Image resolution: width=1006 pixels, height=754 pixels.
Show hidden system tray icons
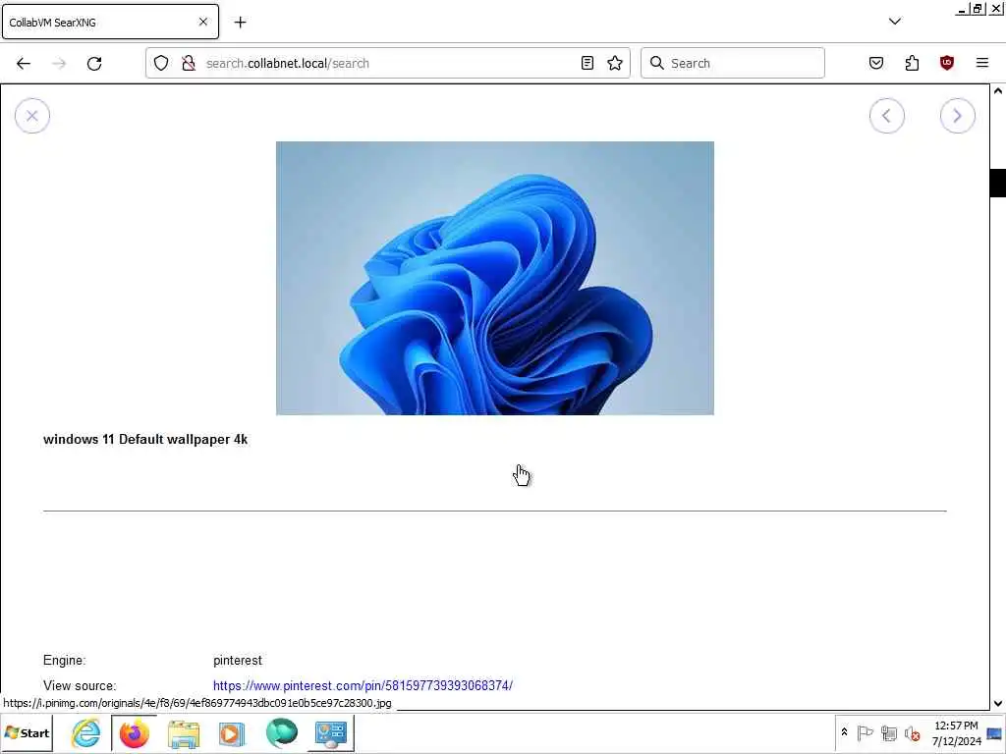pos(844,732)
